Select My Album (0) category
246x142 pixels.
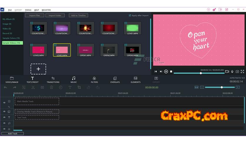[9, 19]
